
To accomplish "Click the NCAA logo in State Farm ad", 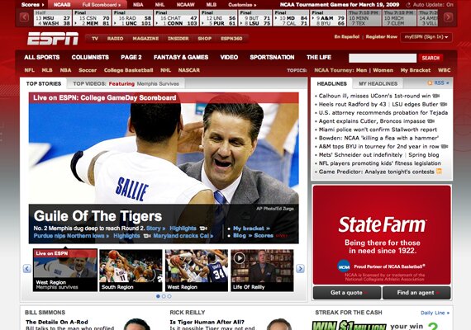I will (x=344, y=266).
